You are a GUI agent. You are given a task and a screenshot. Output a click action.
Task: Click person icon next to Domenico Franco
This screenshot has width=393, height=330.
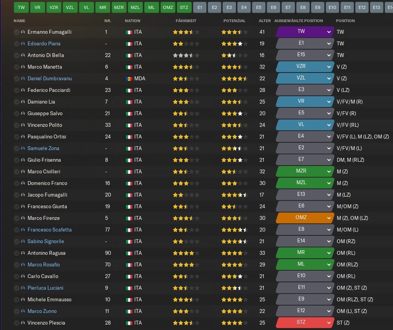pos(23,183)
